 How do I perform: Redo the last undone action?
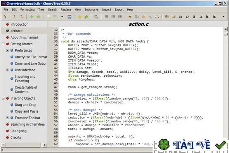(86, 17)
